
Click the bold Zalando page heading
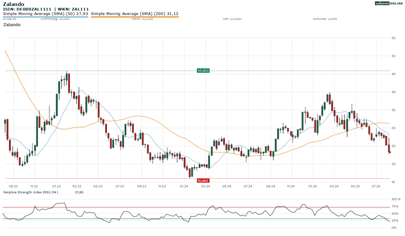coord(14,4)
